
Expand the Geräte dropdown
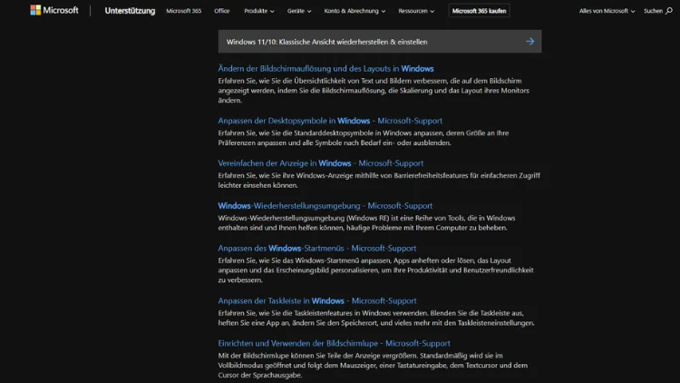click(x=299, y=11)
